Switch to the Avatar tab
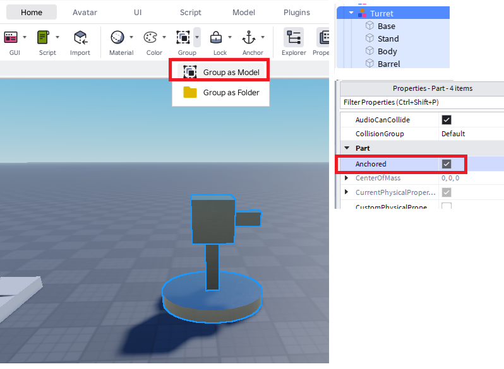The height and width of the screenshot is (369, 504). point(85,12)
